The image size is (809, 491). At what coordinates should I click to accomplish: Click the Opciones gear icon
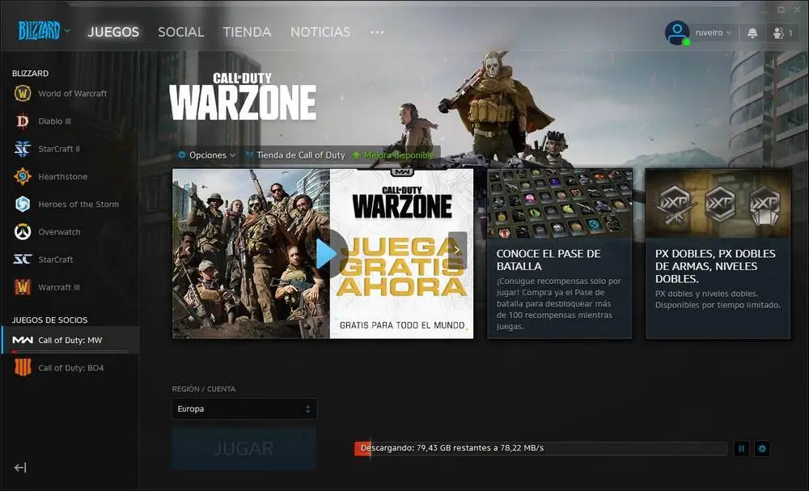coord(181,154)
